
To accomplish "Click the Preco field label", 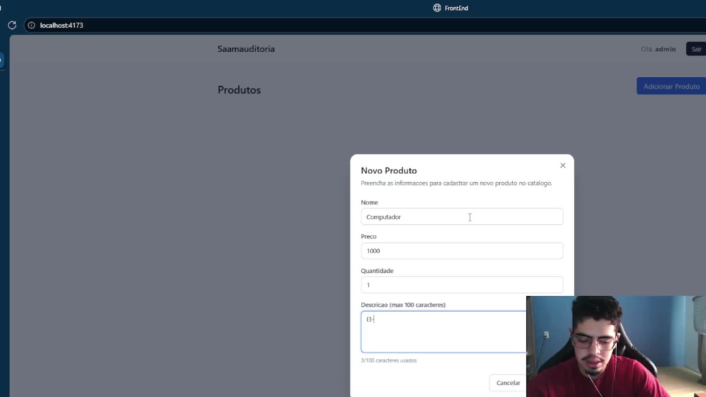I will coord(369,236).
